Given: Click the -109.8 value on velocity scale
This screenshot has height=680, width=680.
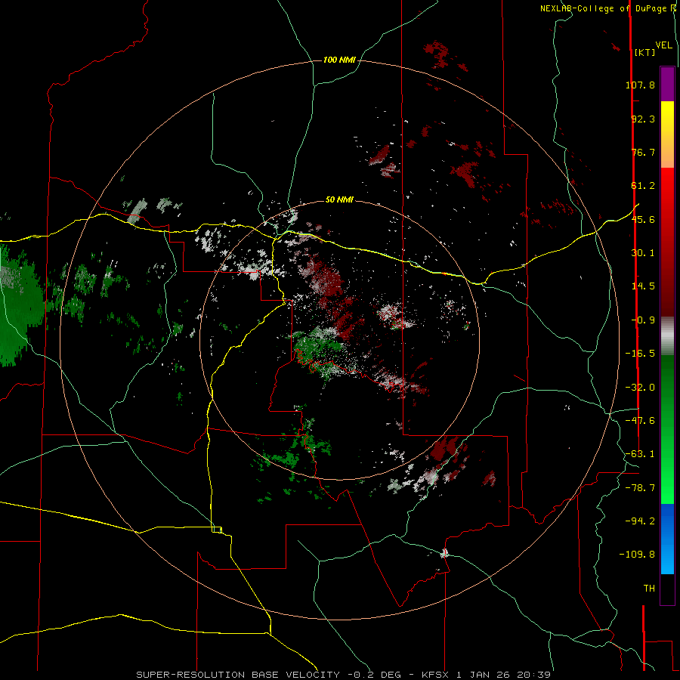Looking at the screenshot, I should [637, 555].
